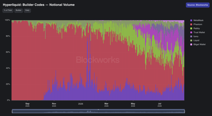
Task: Click the chart title Hyperliquid: Builder Codes
Action: (x=24, y=5)
